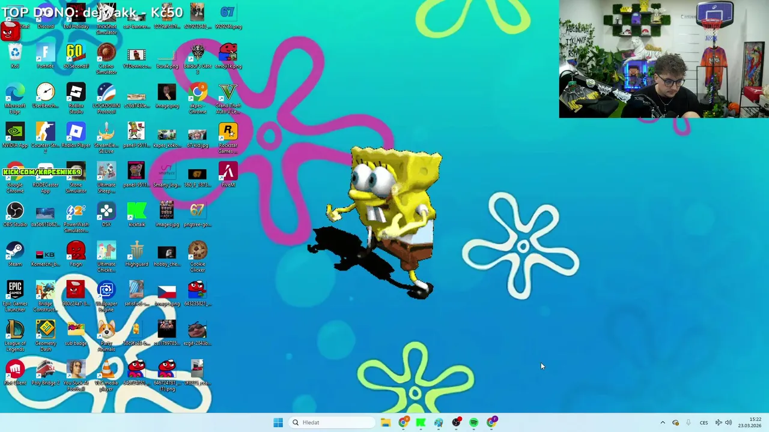Select the akpes - Chrome shortcut
Screen dimensions: 769x432
(x=197, y=99)
